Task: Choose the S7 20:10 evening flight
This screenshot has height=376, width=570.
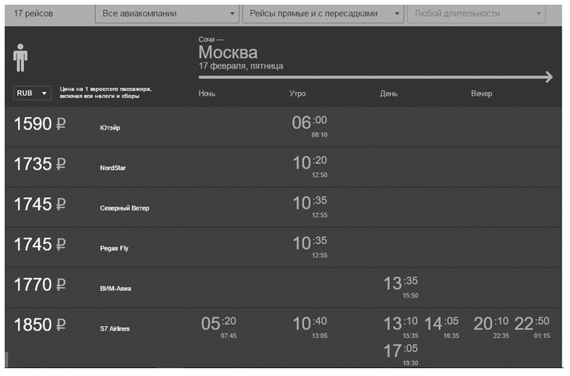Action: 491,324
